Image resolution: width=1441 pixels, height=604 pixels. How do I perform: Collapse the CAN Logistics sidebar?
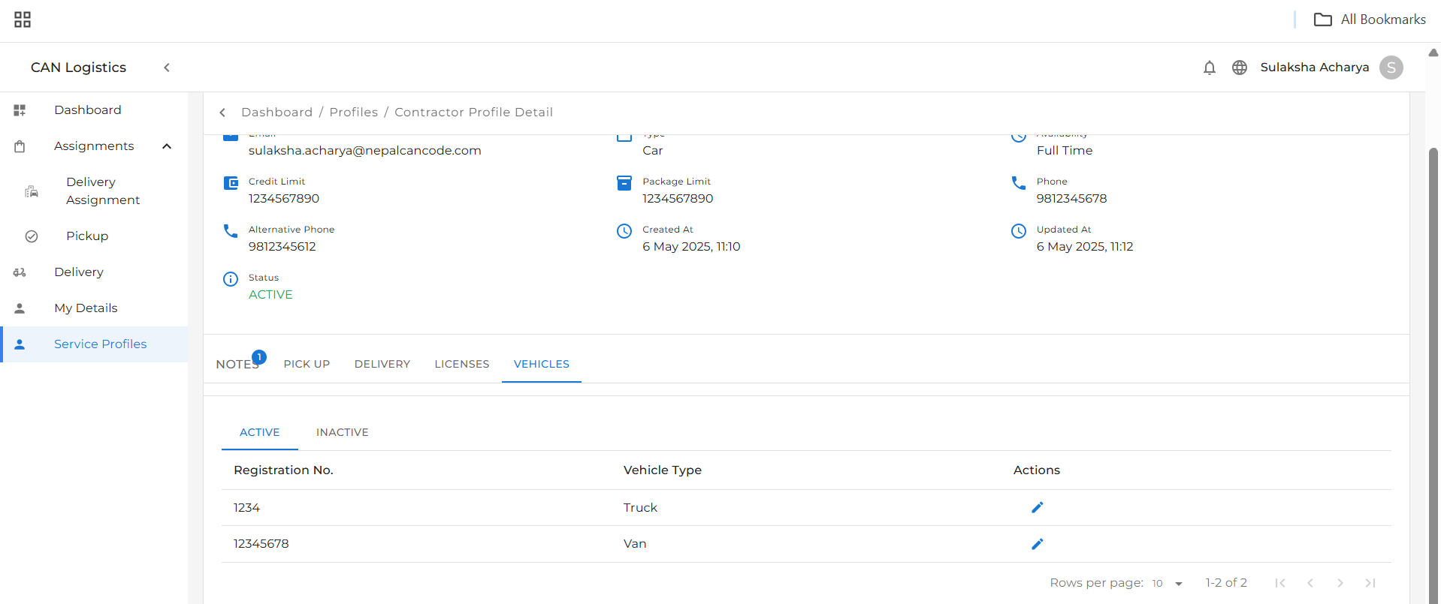pos(167,68)
